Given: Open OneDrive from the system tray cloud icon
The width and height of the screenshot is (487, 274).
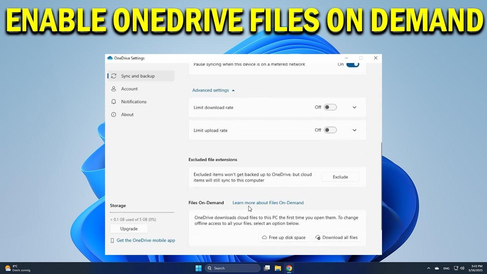Looking at the screenshot, I should click(x=437, y=268).
